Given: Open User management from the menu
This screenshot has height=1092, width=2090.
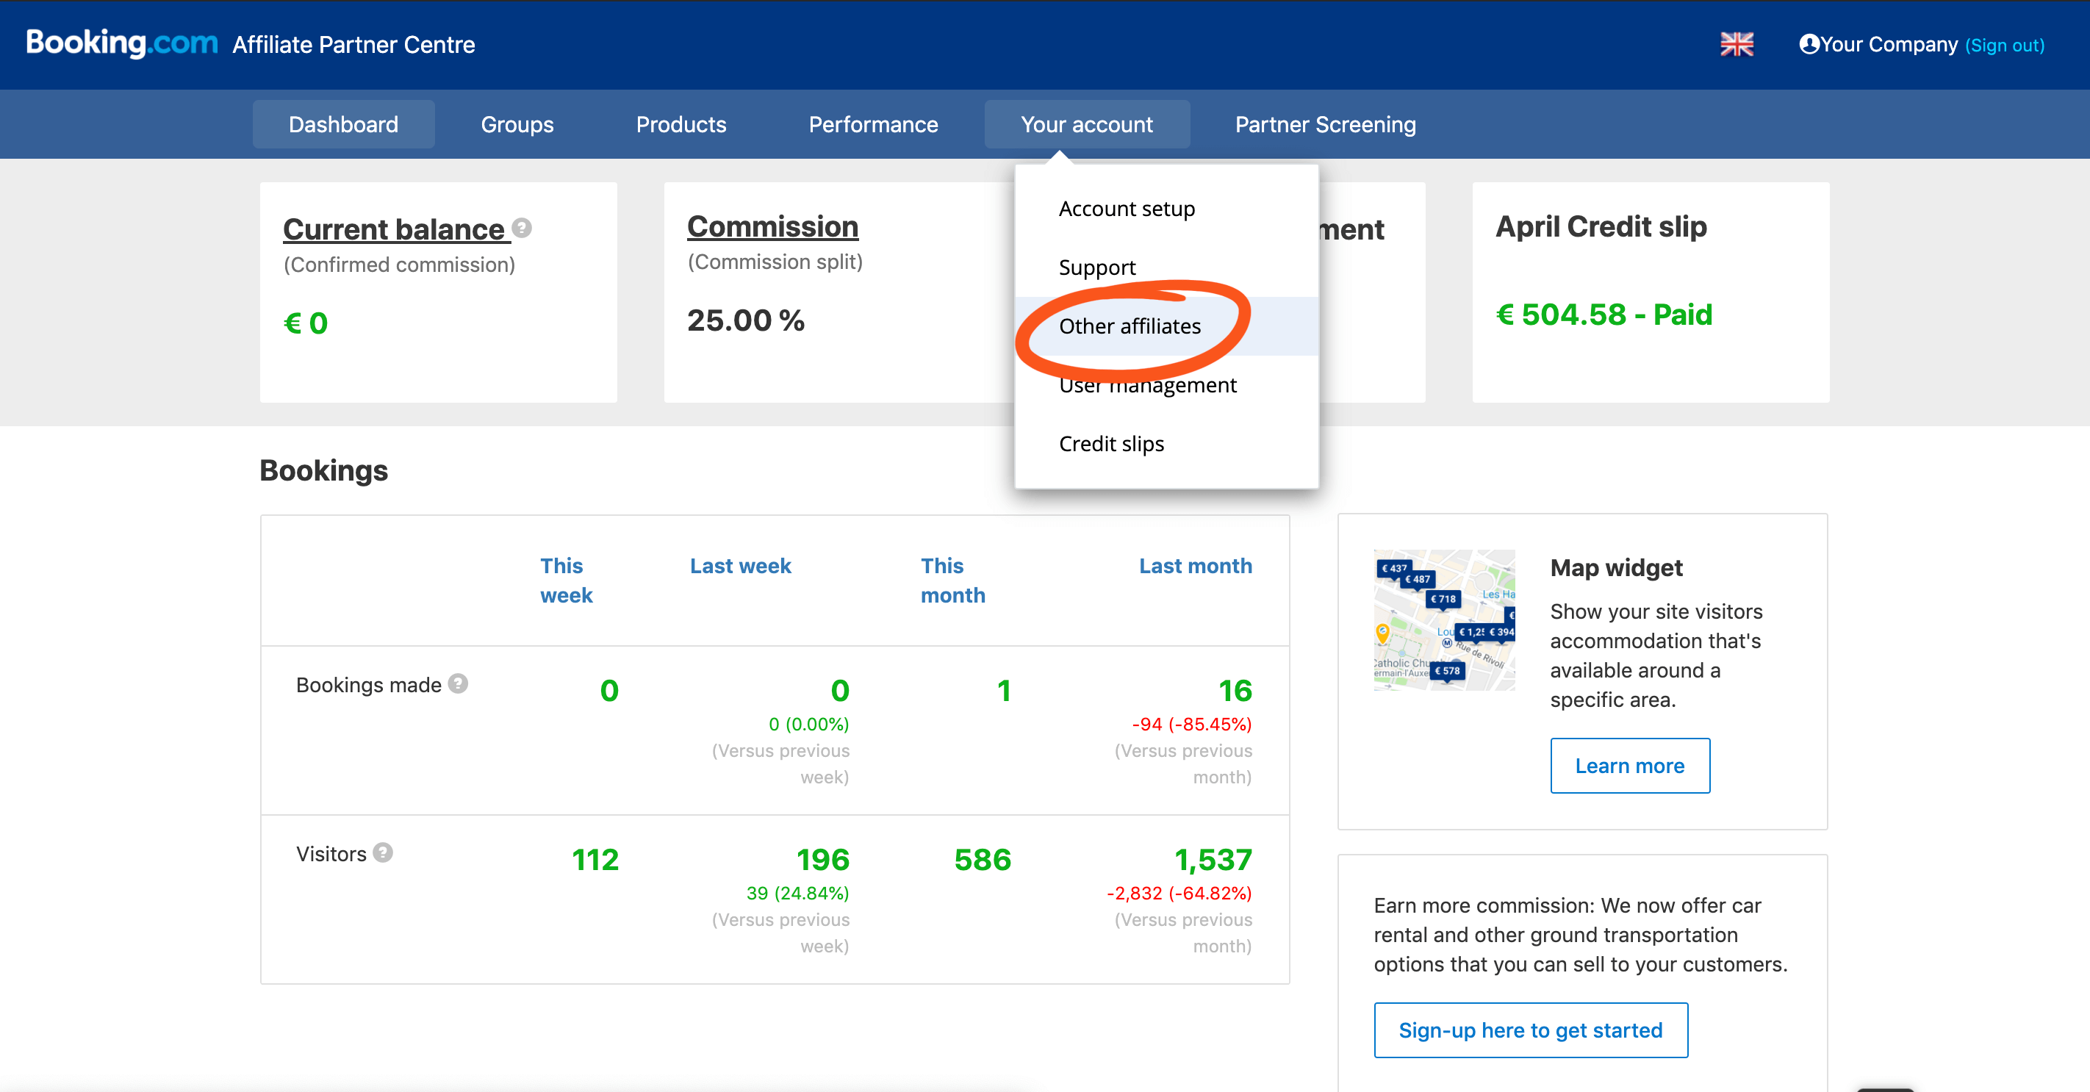Looking at the screenshot, I should coord(1167,384).
